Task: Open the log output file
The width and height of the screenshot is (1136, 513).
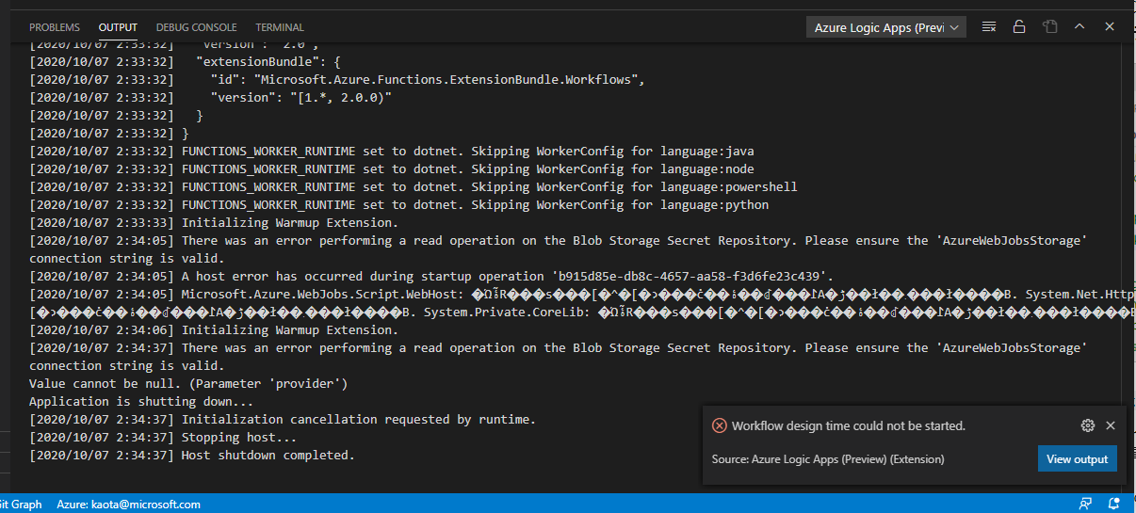Action: click(1049, 27)
